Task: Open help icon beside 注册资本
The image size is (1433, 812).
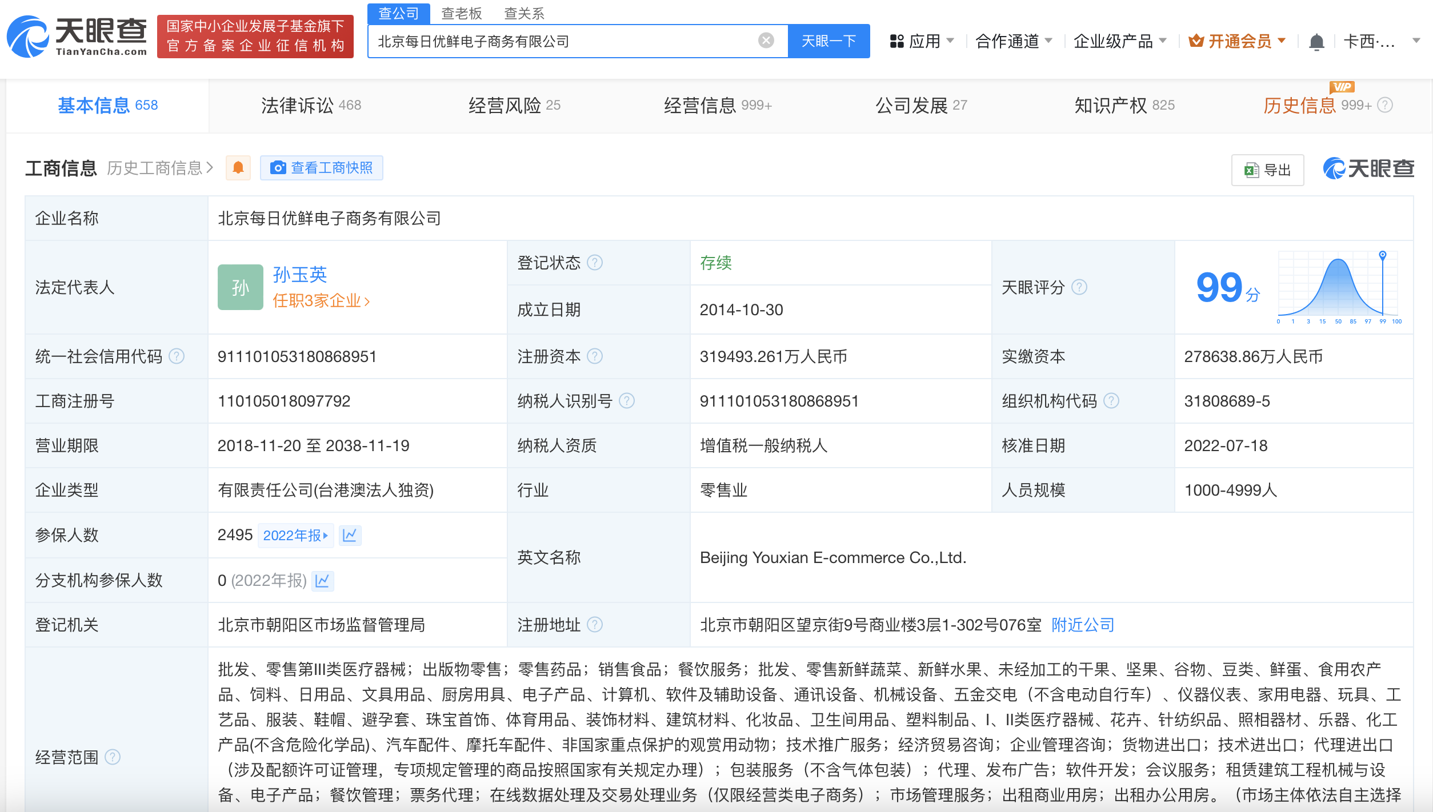Action: 595,356
